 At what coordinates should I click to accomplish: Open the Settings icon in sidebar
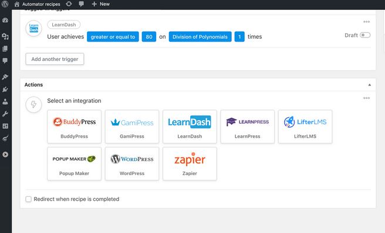5,126
